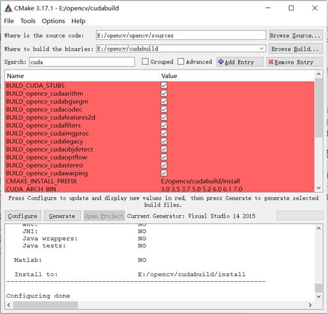Click the variable list scroll-down arrow
The height and width of the screenshot is (314, 328).
[x=319, y=188]
